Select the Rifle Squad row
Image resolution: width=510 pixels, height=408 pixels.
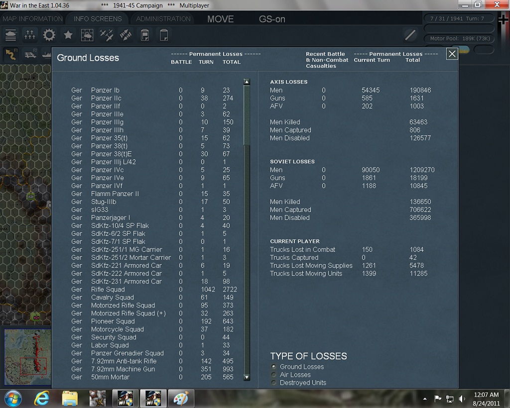pos(154,289)
